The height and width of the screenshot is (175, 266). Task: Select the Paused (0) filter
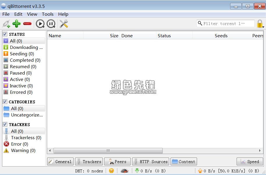(24, 73)
